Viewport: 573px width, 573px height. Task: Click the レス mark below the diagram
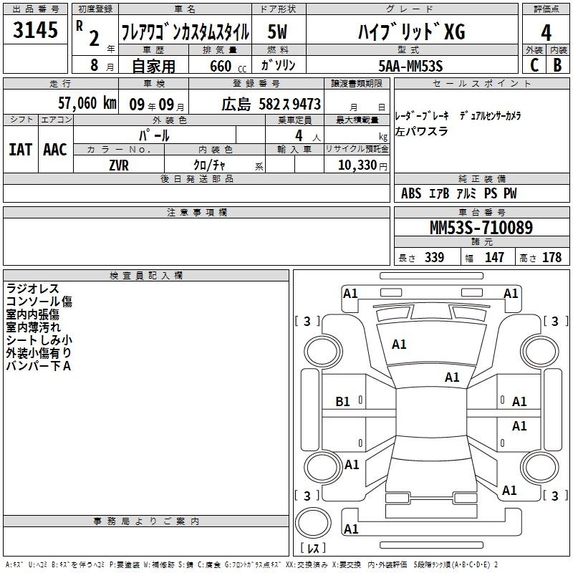(313, 549)
